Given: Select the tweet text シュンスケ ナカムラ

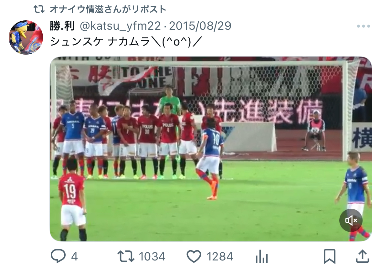Looking at the screenshot, I should (100, 42).
